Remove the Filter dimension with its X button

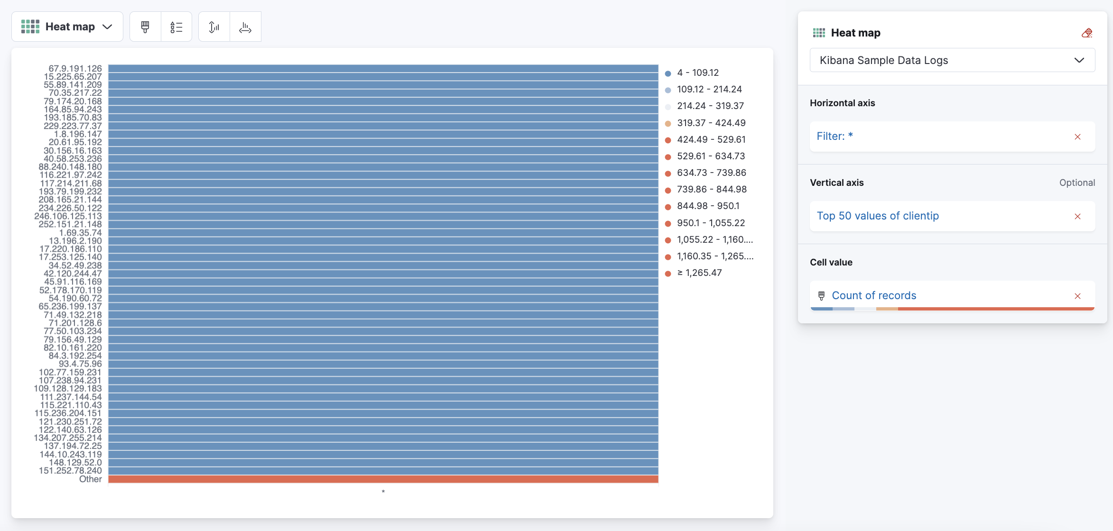point(1077,137)
